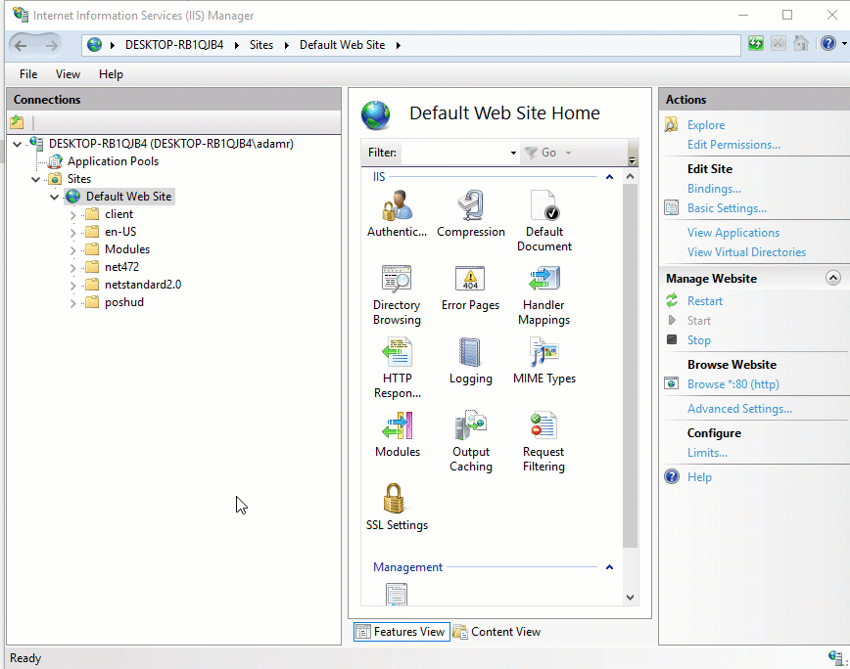Image resolution: width=850 pixels, height=669 pixels.
Task: Expand the netstandard2.0 folder node
Action: (72, 286)
